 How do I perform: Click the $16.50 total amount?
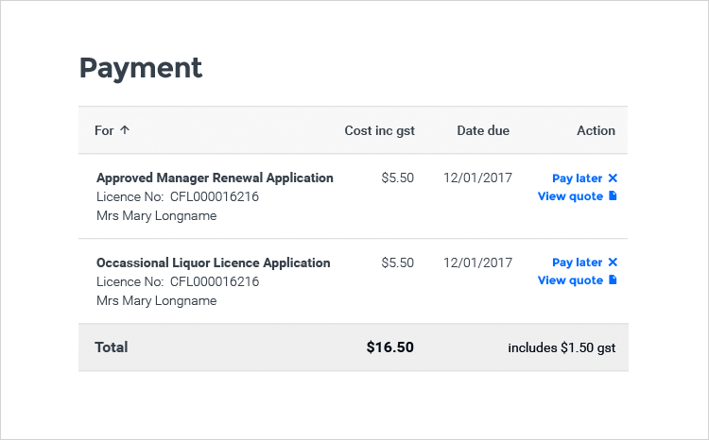point(389,347)
